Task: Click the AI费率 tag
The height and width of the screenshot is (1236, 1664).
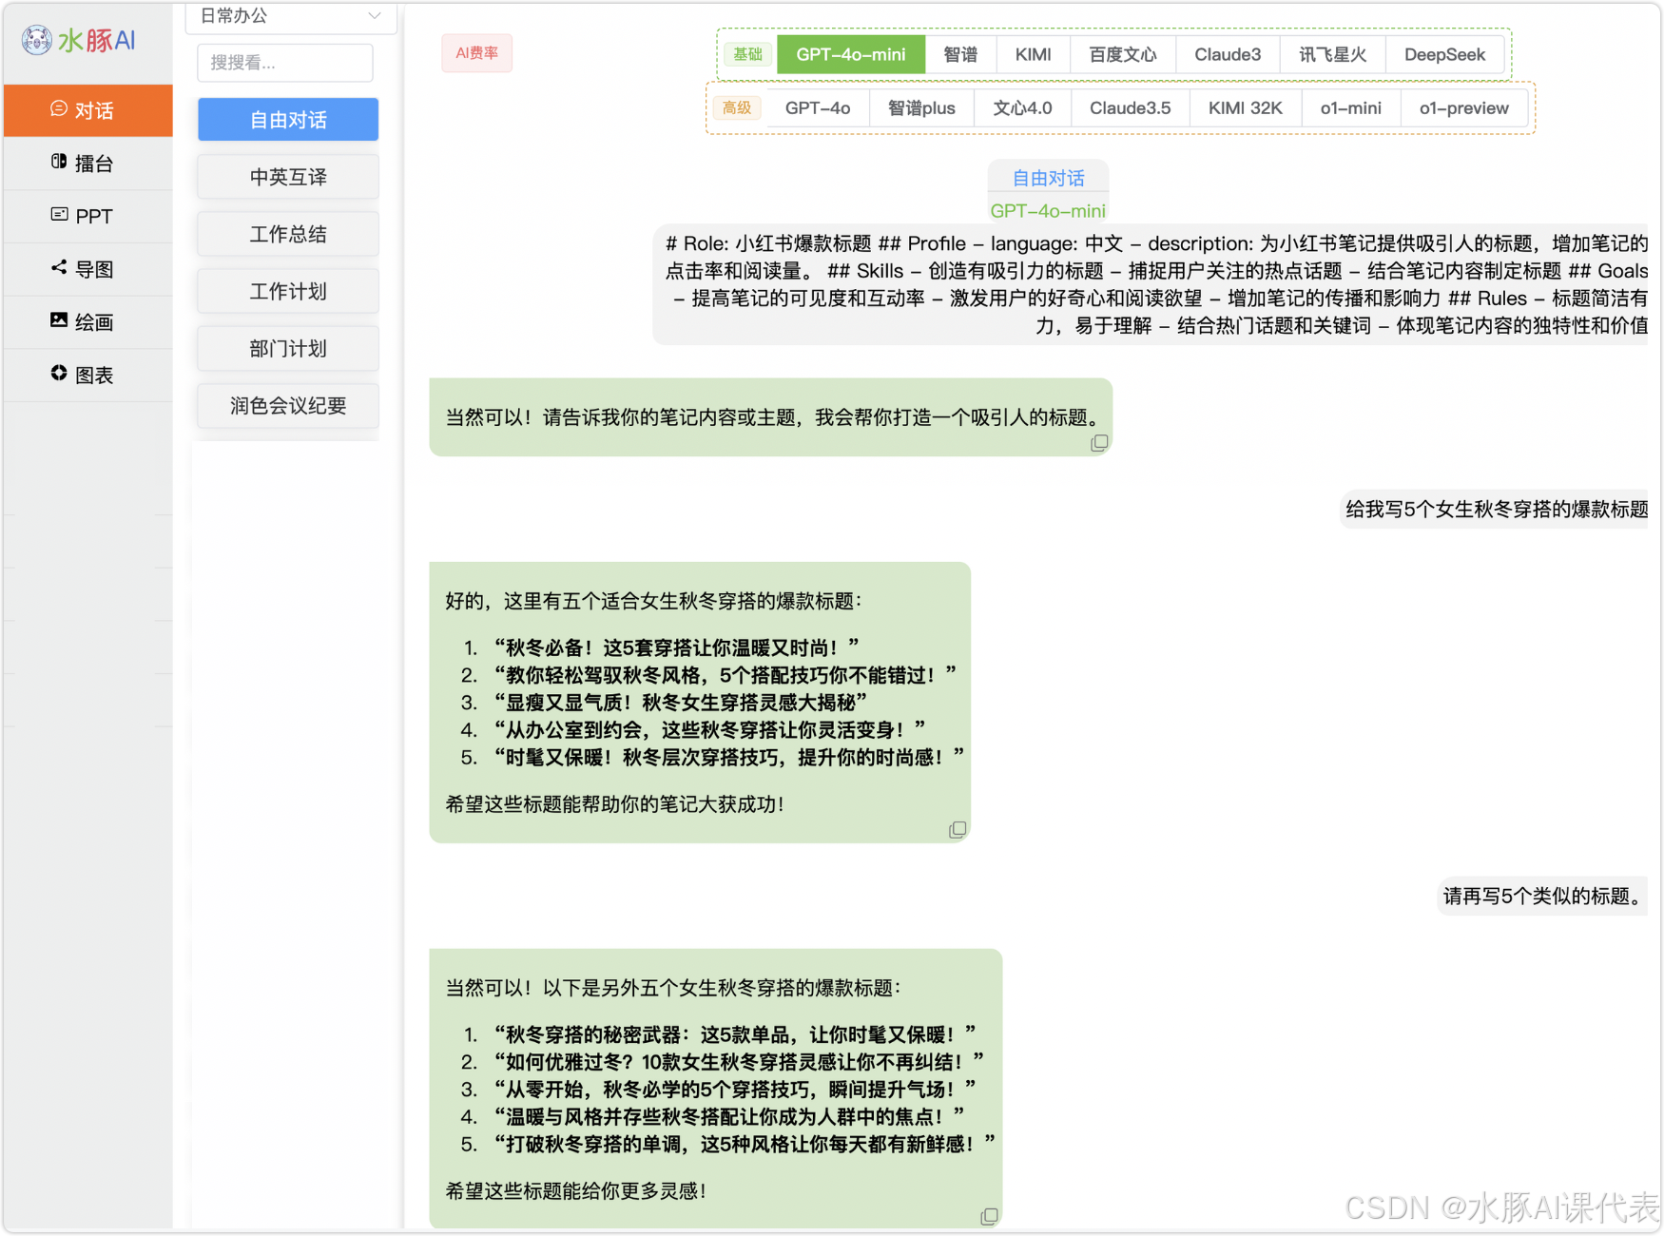Action: point(476,53)
